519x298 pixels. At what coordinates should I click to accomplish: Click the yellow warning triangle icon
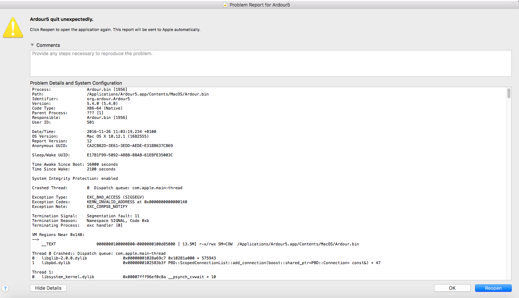(13, 28)
